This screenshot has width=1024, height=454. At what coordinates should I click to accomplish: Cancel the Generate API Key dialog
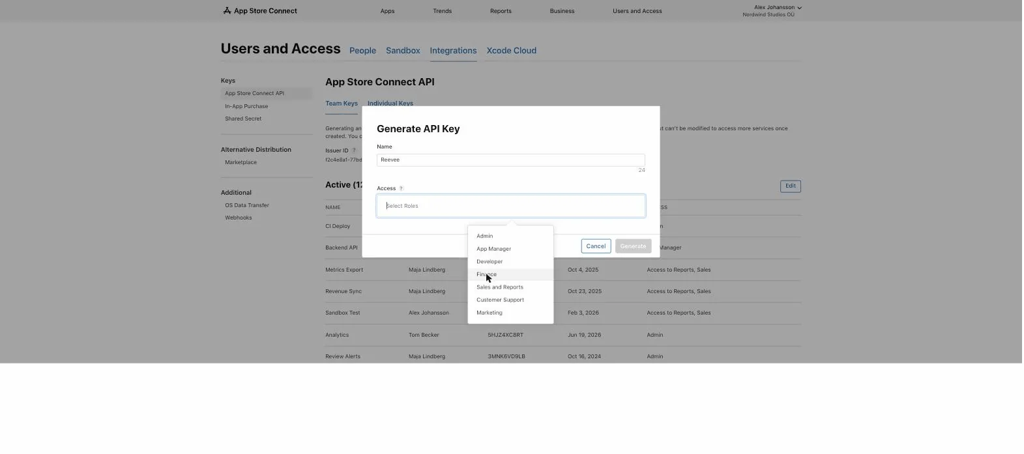(596, 246)
